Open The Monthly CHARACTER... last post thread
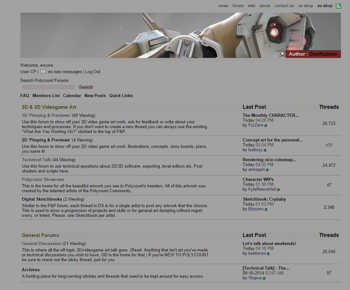 tap(271, 115)
